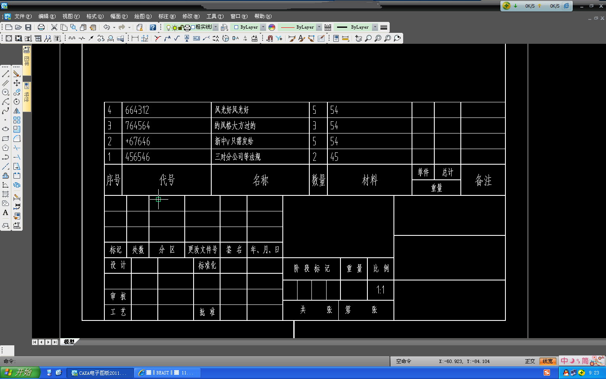
Task: Open the 编辑 (Edit) menu
Action: coord(47,16)
